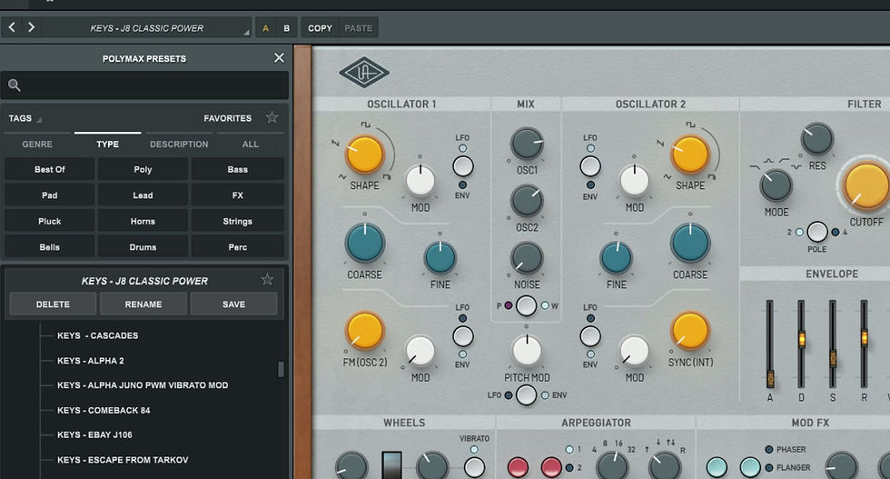Click the COPY button

(320, 28)
